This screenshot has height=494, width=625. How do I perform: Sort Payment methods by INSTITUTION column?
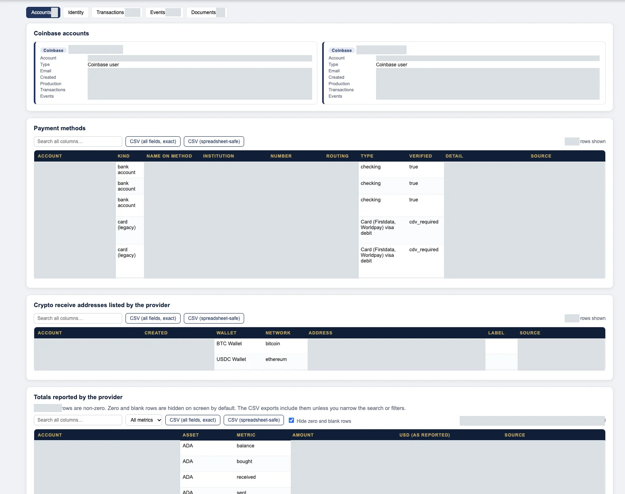coord(218,156)
